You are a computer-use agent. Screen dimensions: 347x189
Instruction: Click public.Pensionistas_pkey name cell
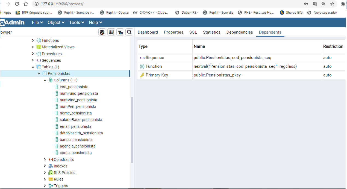pyautogui.click(x=257, y=75)
